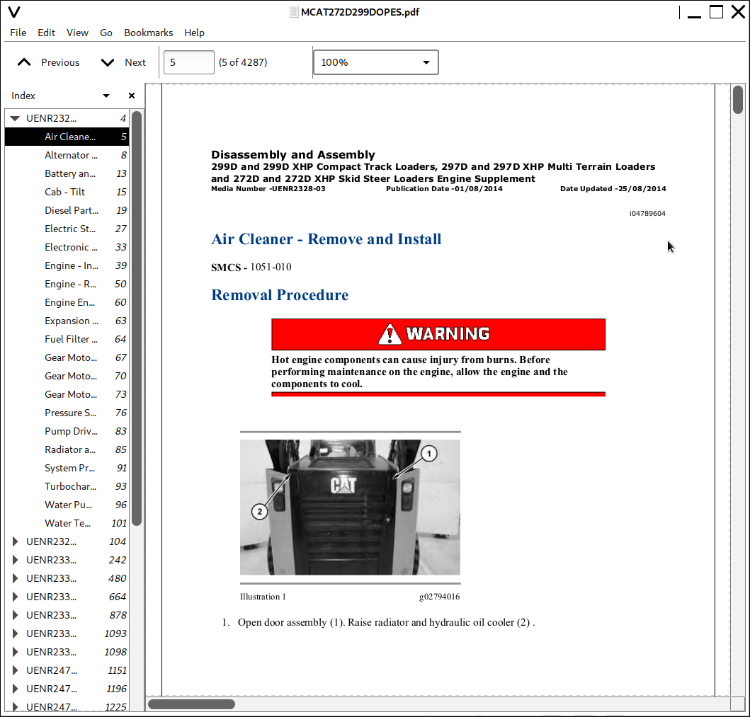750x717 pixels.
Task: Expand the UENR233... page 242 entry
Action: pos(15,560)
